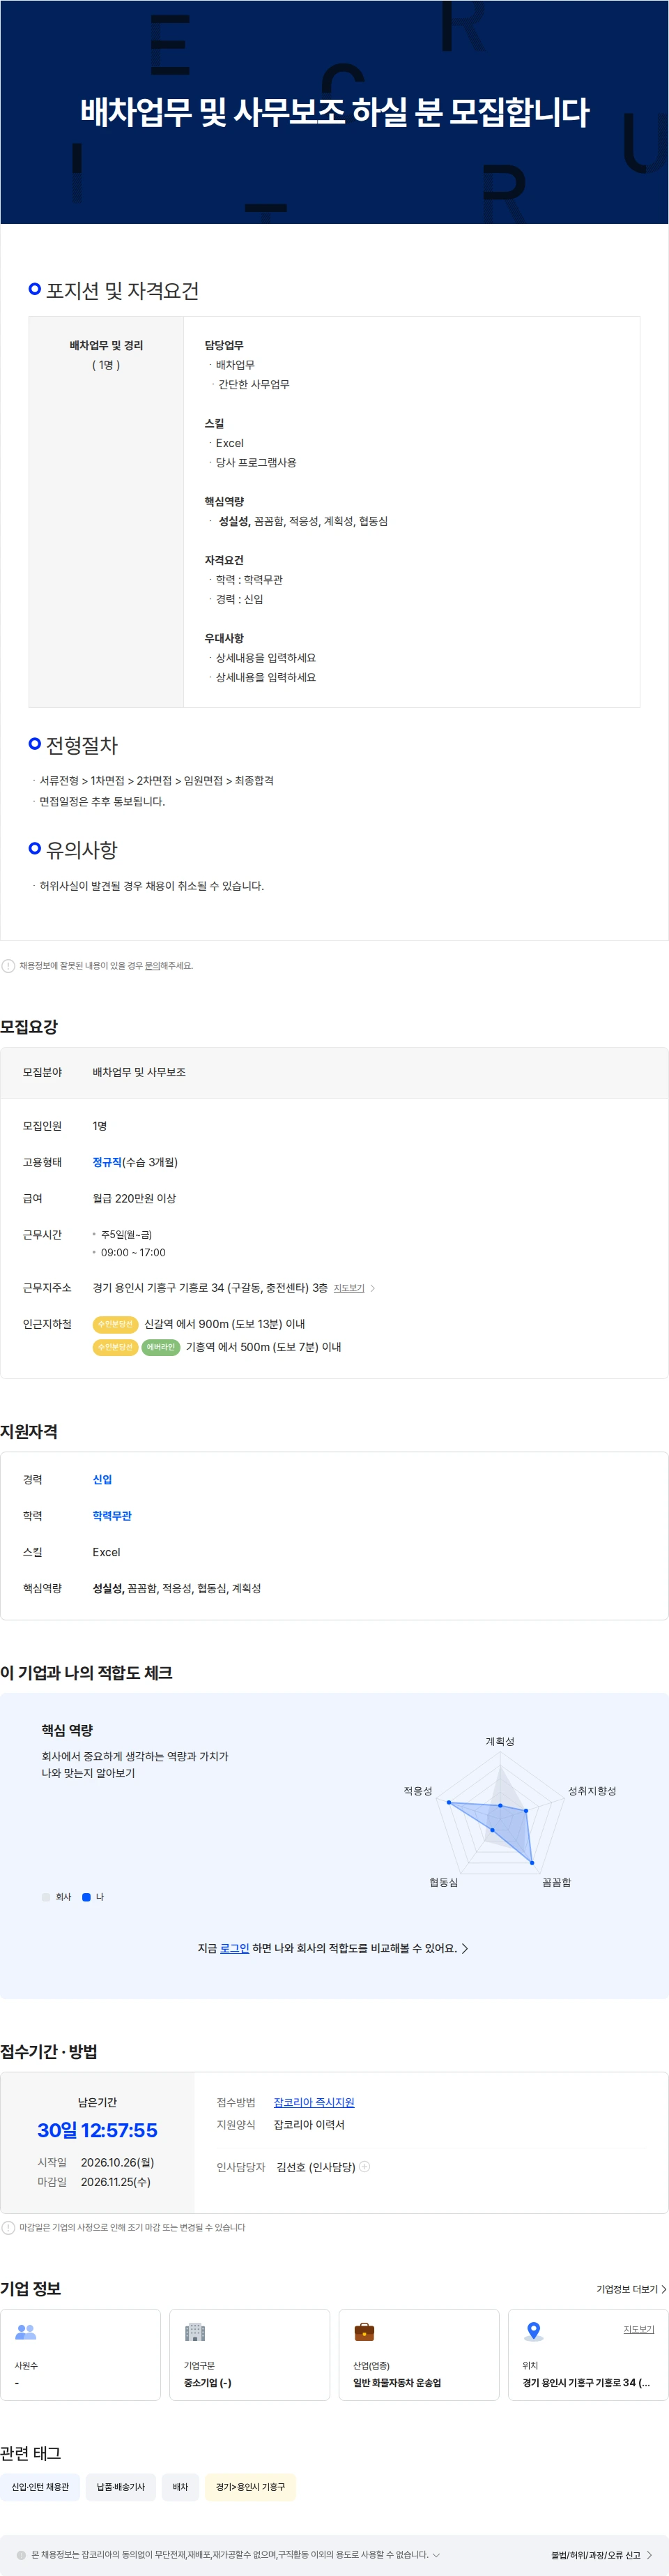This screenshot has width=669, height=2576.
Task: Click the info icon beside 채용정보에 잘못된 내용
Action: [x=8, y=966]
